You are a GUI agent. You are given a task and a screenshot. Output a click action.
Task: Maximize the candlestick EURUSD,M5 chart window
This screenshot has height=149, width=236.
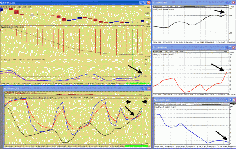click(145, 3)
